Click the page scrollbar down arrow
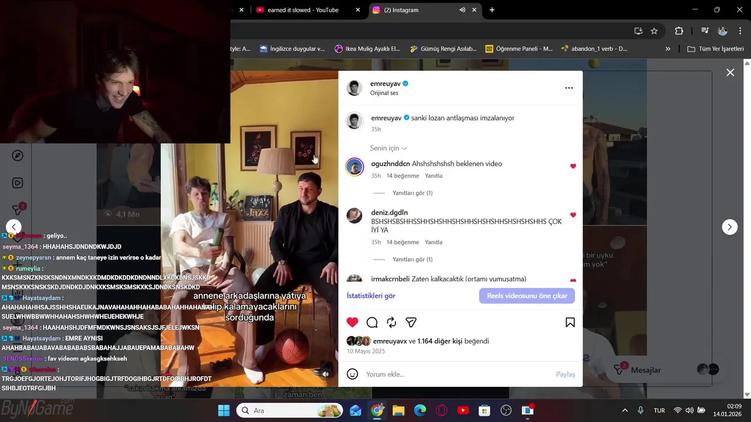Screen dimensions: 751x422 747,394
